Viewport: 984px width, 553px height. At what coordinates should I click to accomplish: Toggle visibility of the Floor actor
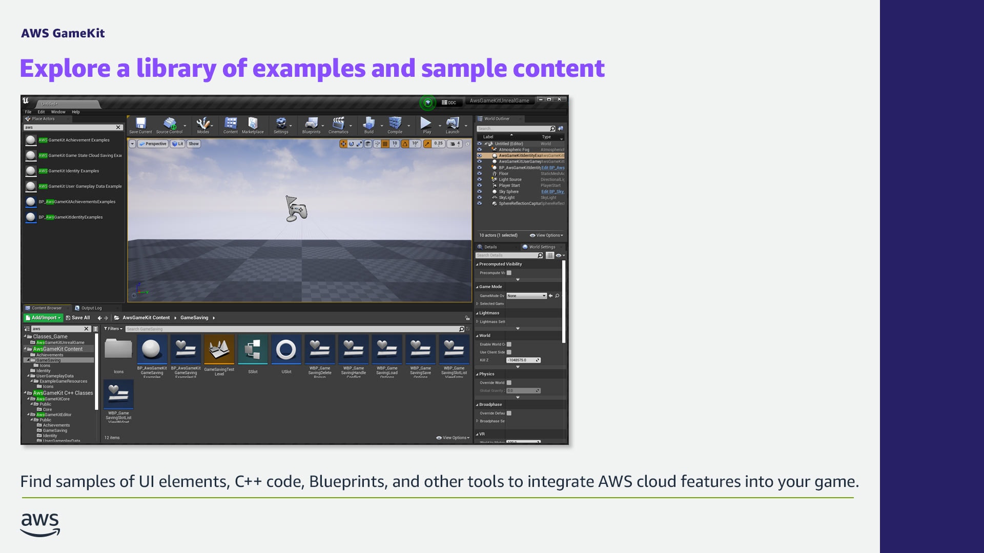tap(480, 173)
